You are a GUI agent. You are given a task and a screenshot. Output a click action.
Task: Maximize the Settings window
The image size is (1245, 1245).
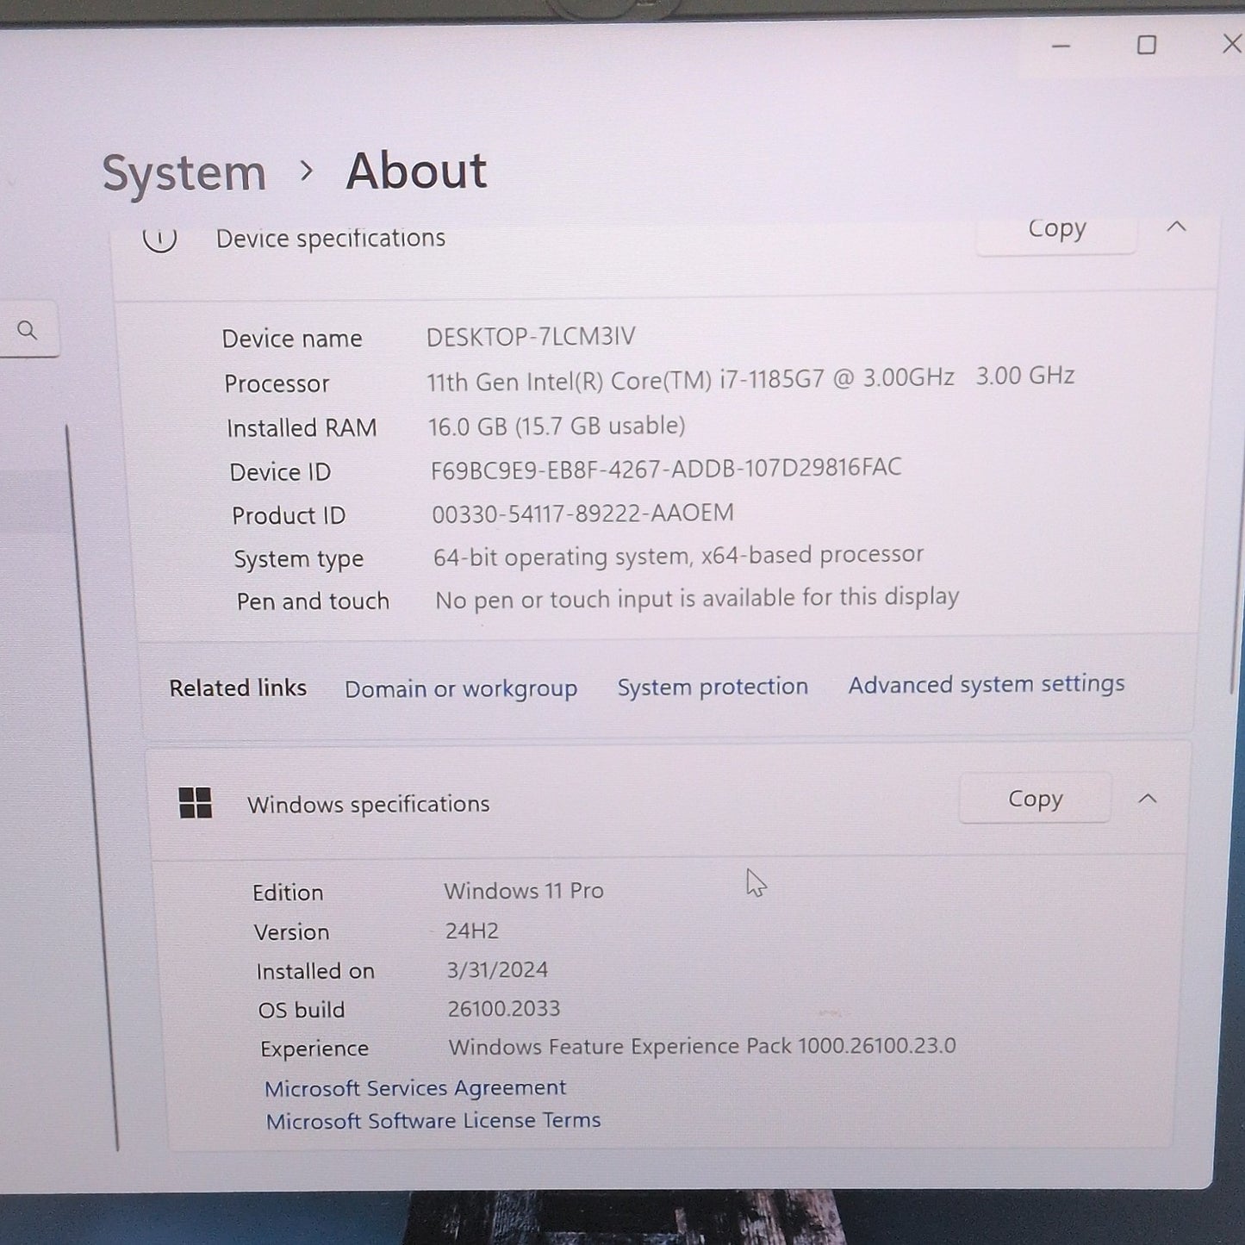pos(1147,45)
